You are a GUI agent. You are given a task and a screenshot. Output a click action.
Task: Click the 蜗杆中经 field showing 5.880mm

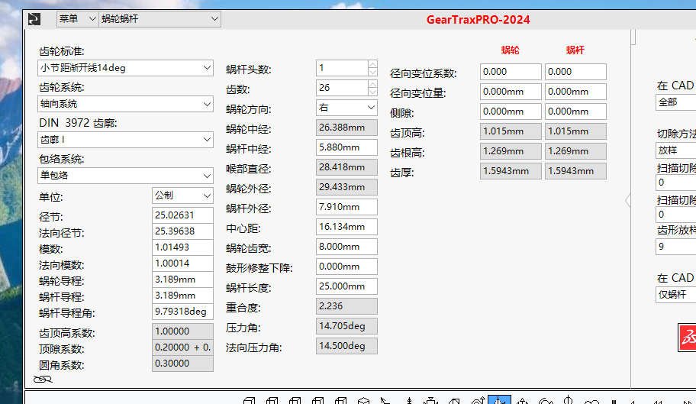(346, 147)
